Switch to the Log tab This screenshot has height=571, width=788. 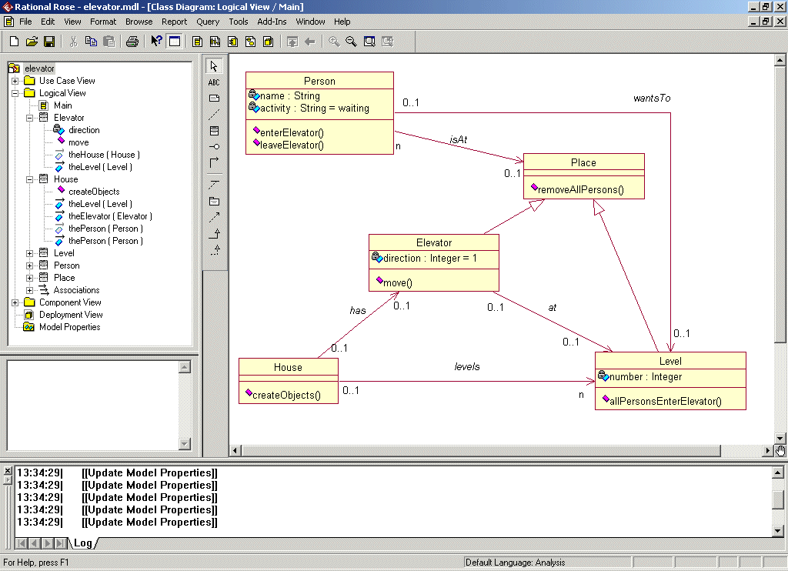[x=83, y=543]
